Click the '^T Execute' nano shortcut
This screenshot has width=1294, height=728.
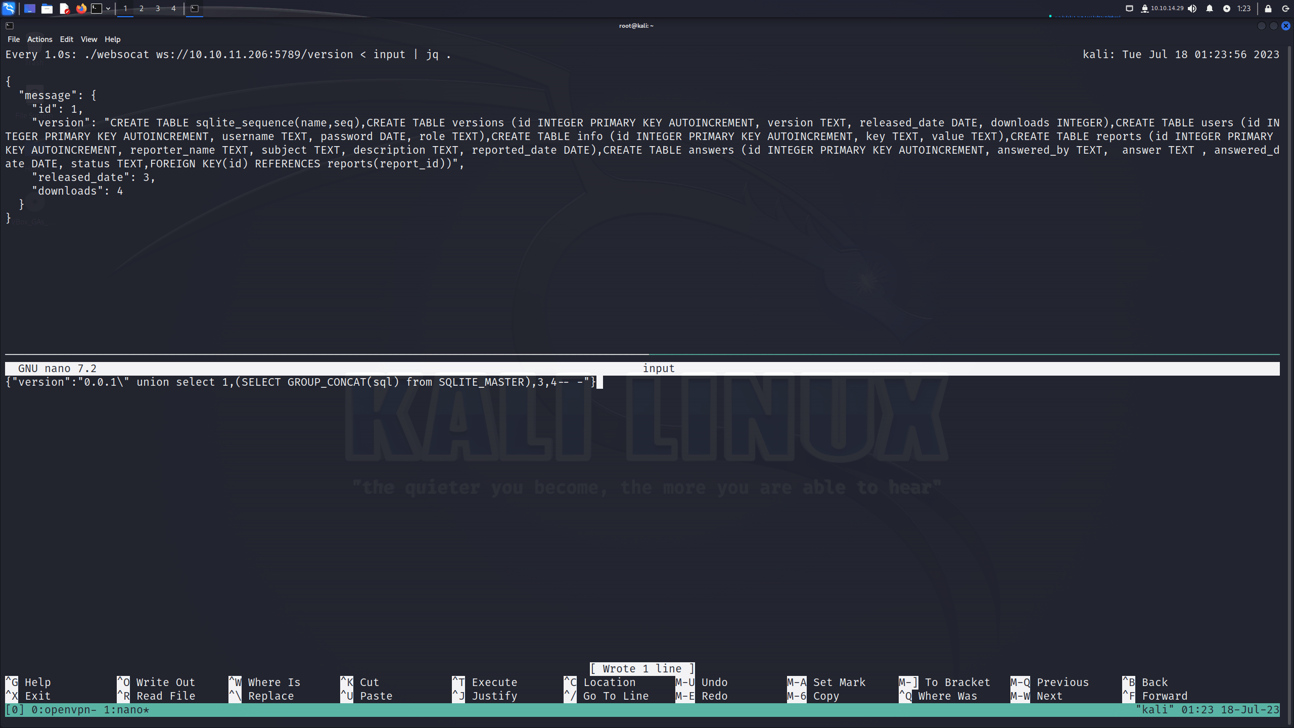coord(485,682)
